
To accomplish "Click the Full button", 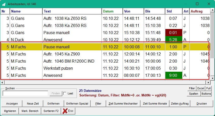I will [208, 89].
